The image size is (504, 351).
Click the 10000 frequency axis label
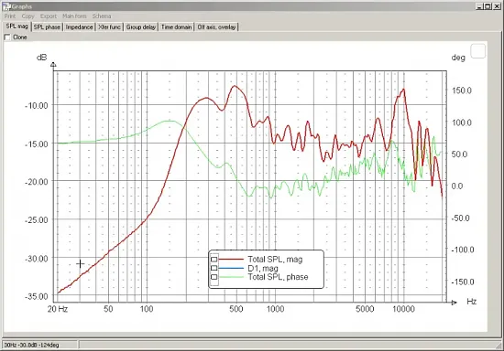(403, 309)
